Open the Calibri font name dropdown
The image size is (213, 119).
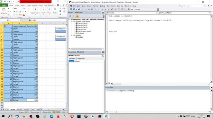coord(23,8)
